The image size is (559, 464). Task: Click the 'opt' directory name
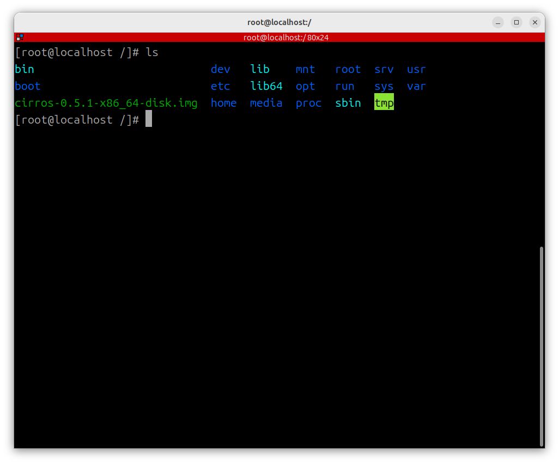pos(305,86)
